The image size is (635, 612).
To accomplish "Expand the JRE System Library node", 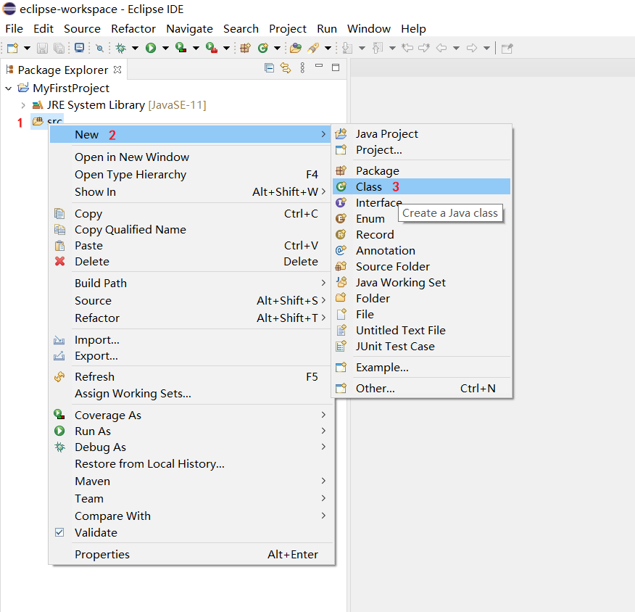I will [23, 105].
